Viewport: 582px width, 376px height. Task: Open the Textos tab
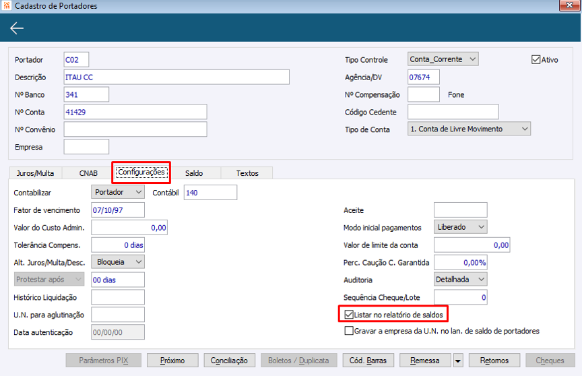247,173
